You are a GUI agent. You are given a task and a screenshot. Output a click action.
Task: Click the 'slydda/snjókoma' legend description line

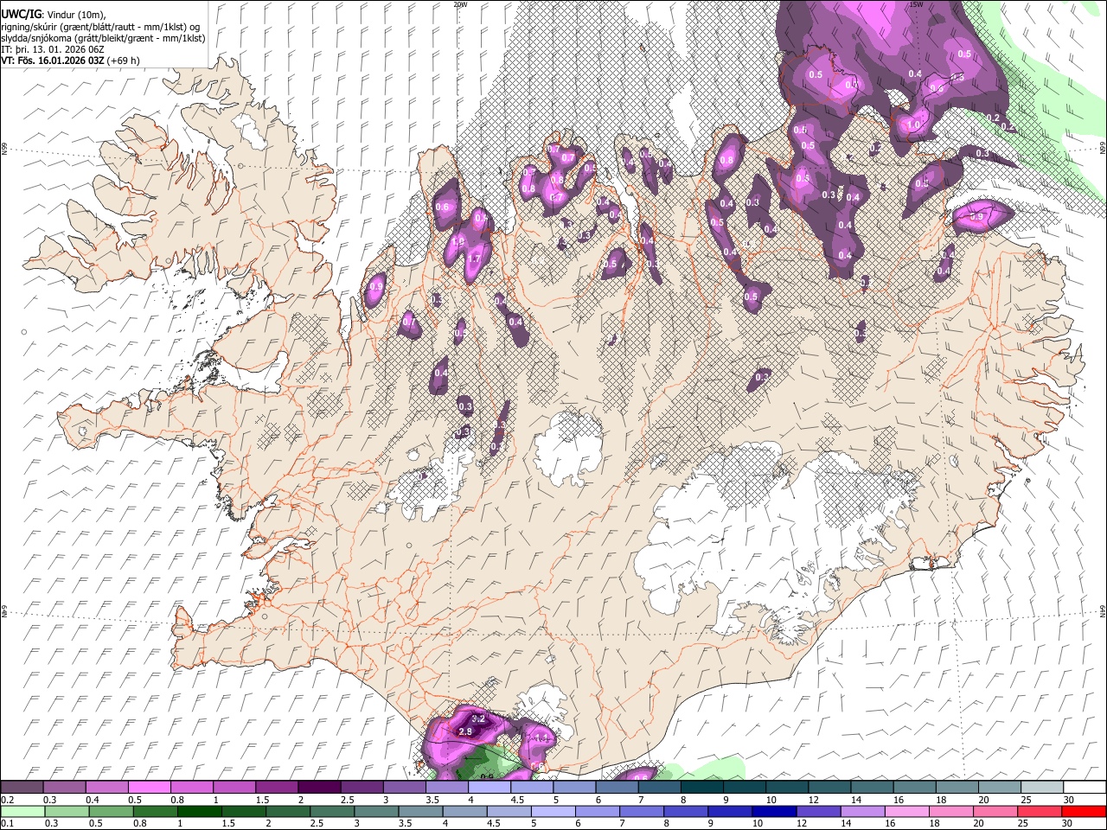click(103, 38)
